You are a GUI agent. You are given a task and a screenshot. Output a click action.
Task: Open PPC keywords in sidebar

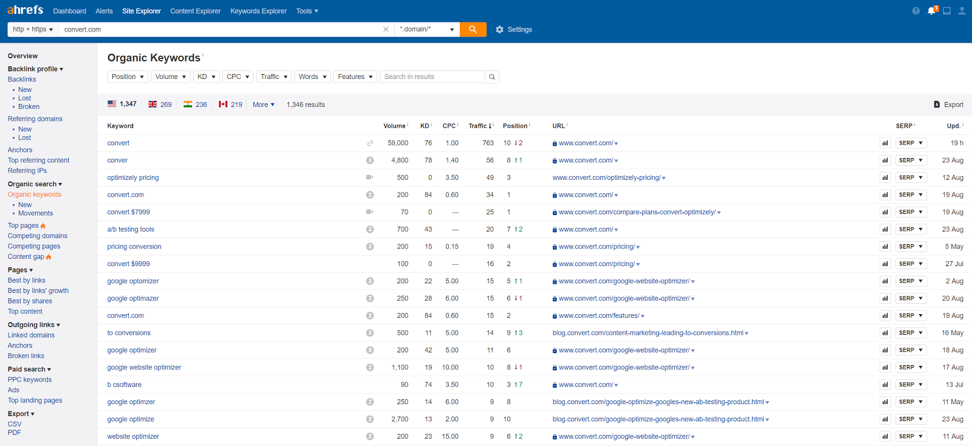[30, 380]
